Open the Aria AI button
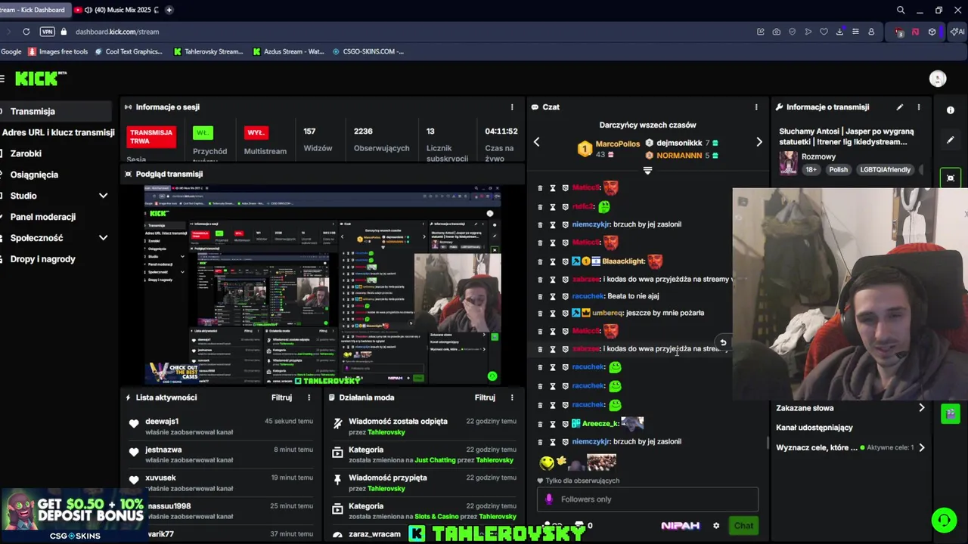Screen dimensions: 968x544 click(957, 32)
